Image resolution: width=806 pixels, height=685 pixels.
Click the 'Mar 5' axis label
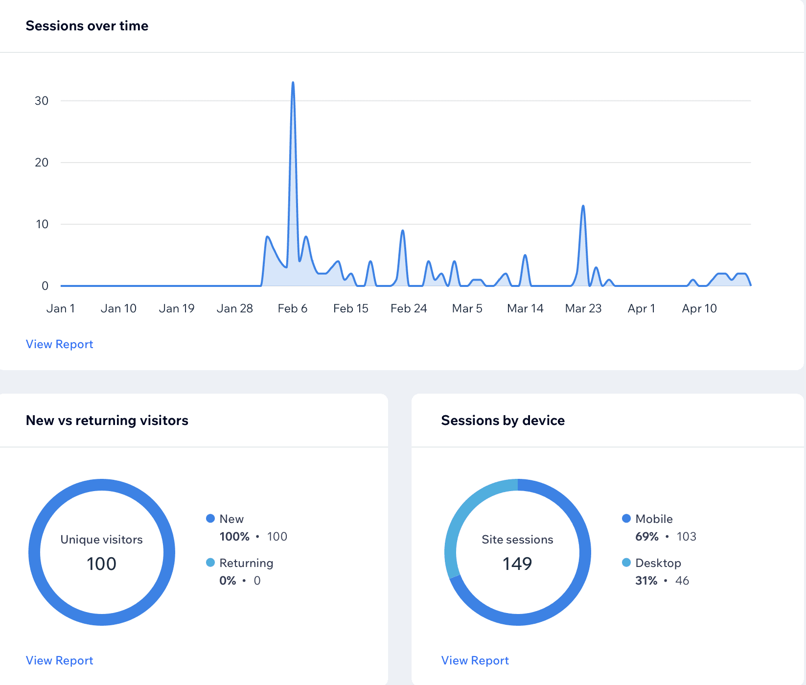[x=467, y=308]
